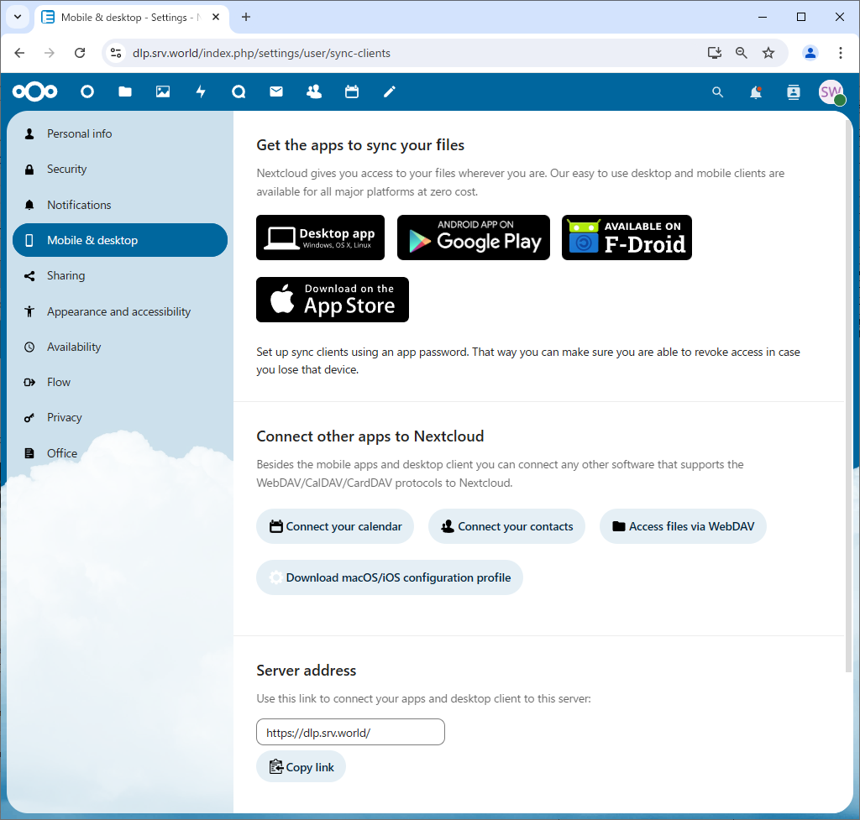Click the Desktop app download badge
This screenshot has width=860, height=820.
tap(320, 238)
